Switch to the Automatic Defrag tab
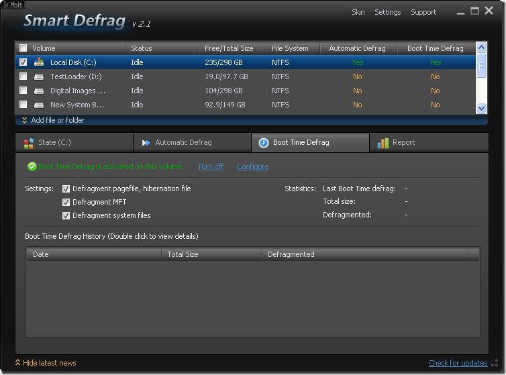Screen dimensions: 506x375 tap(193, 143)
